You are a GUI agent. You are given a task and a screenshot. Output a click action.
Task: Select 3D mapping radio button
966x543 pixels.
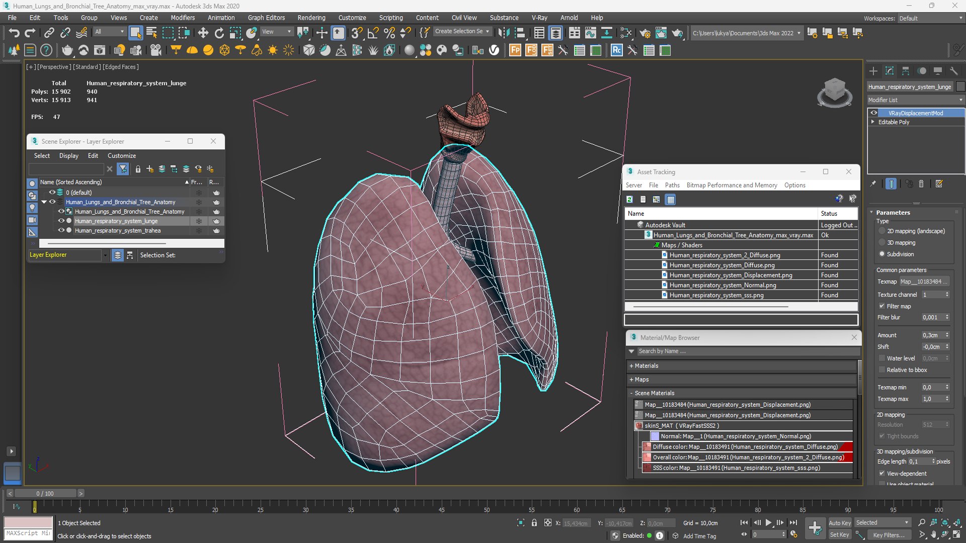(882, 243)
